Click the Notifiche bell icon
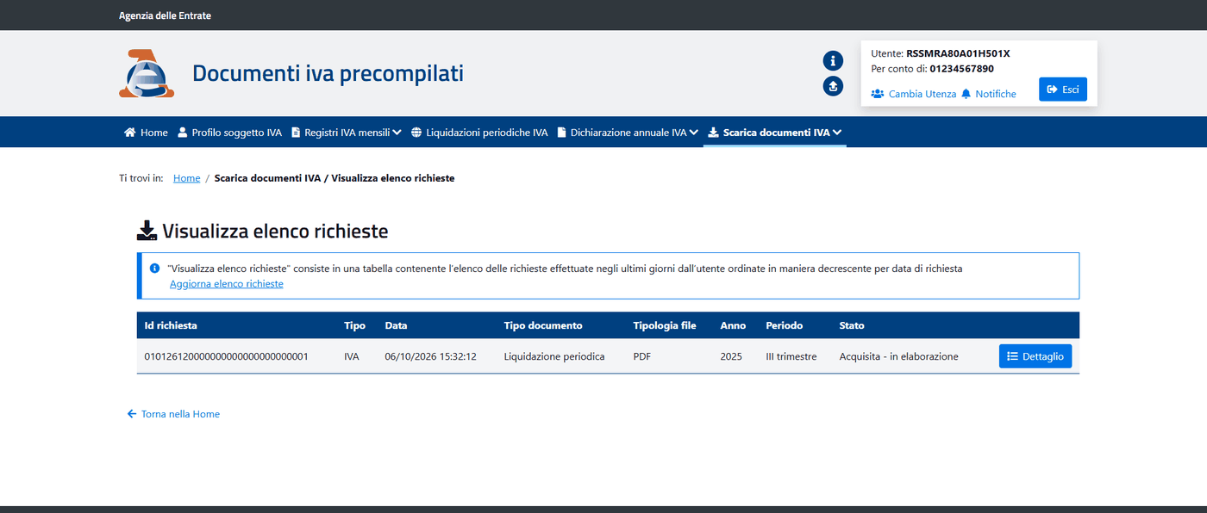This screenshot has width=1207, height=513. (966, 94)
